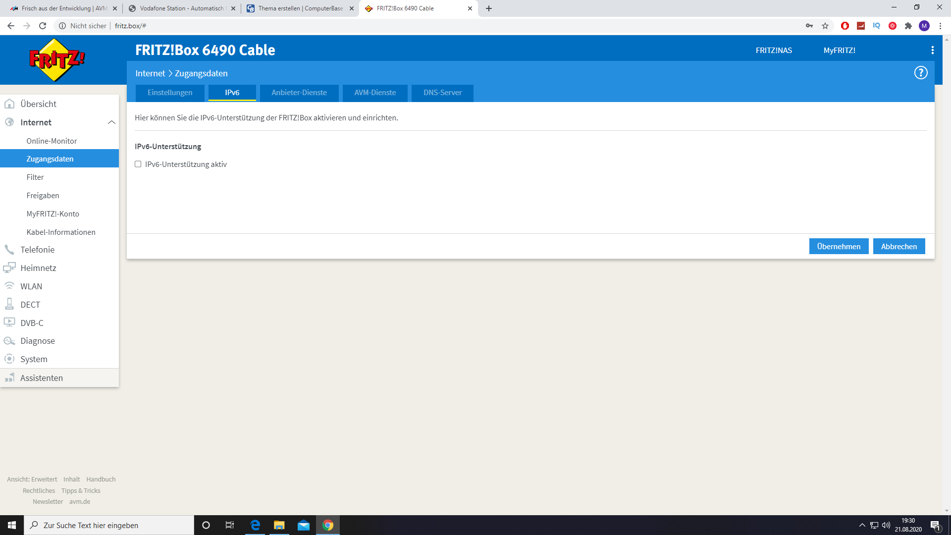Click the WLAN wifi icon

coord(9,286)
